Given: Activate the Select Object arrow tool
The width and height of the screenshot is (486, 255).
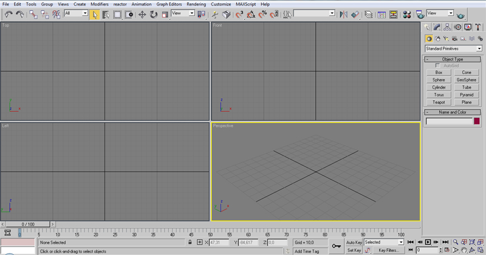Looking at the screenshot, I should 94,15.
